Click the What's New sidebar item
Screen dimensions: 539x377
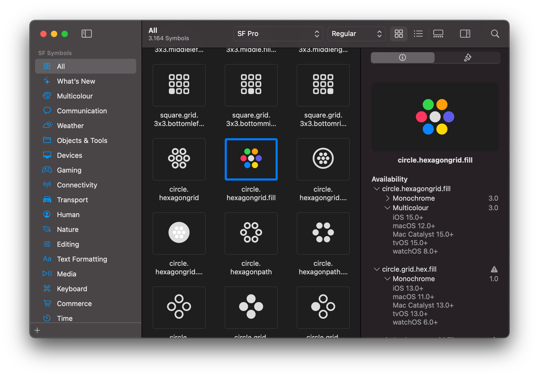pos(76,81)
